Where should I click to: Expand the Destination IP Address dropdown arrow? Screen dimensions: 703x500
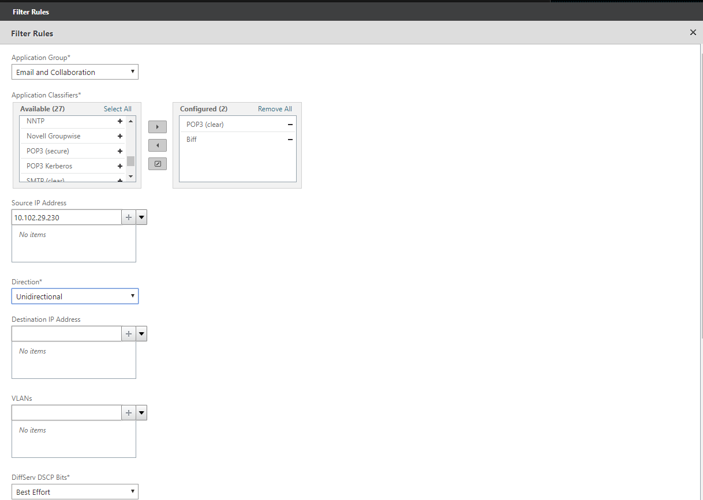[x=141, y=334]
